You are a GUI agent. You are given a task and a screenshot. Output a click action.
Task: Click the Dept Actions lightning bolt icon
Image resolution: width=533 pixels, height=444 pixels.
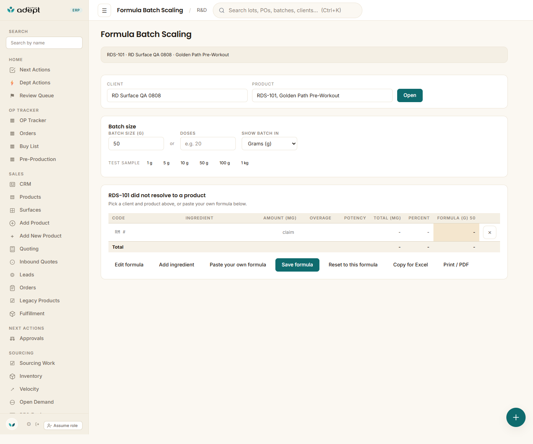point(12,83)
